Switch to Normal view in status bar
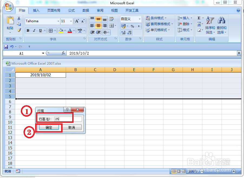The image size is (244, 178). (x=174, y=171)
